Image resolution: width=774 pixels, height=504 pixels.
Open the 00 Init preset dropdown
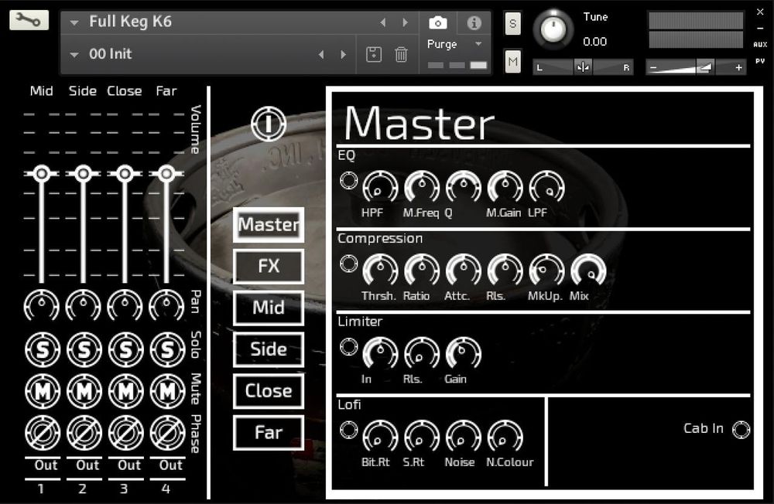[74, 55]
